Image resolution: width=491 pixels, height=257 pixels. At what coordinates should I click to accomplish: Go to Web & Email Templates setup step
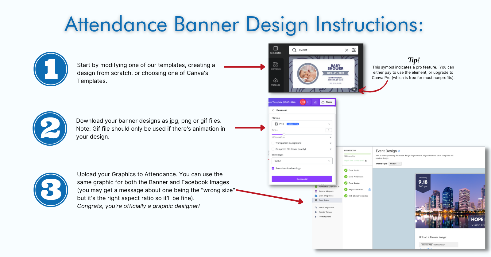point(358,196)
